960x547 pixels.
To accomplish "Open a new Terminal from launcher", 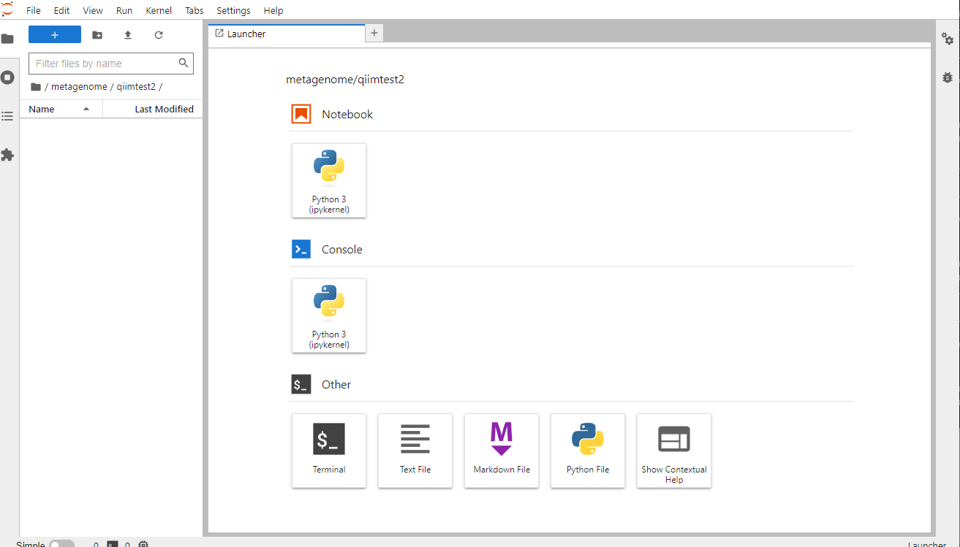I will (329, 451).
